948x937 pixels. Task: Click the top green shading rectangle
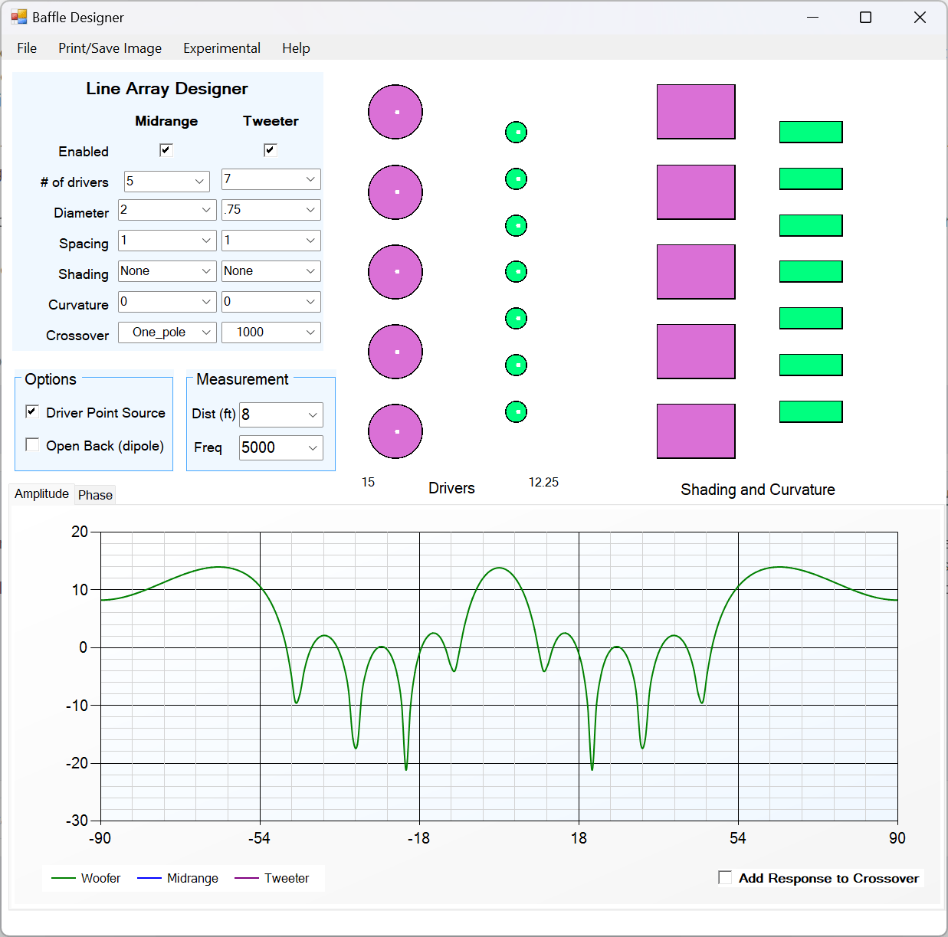point(811,132)
